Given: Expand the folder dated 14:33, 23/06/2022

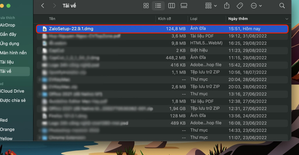Looking at the screenshot, I should pyautogui.click(x=40, y=130).
